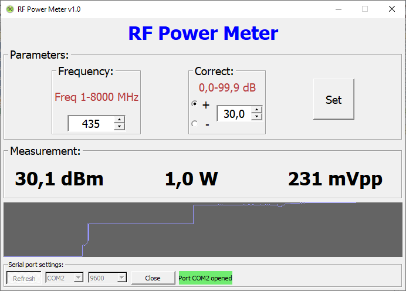Click the RF Power Meter app icon
The height and width of the screenshot is (291, 406).
pyautogui.click(x=10, y=9)
